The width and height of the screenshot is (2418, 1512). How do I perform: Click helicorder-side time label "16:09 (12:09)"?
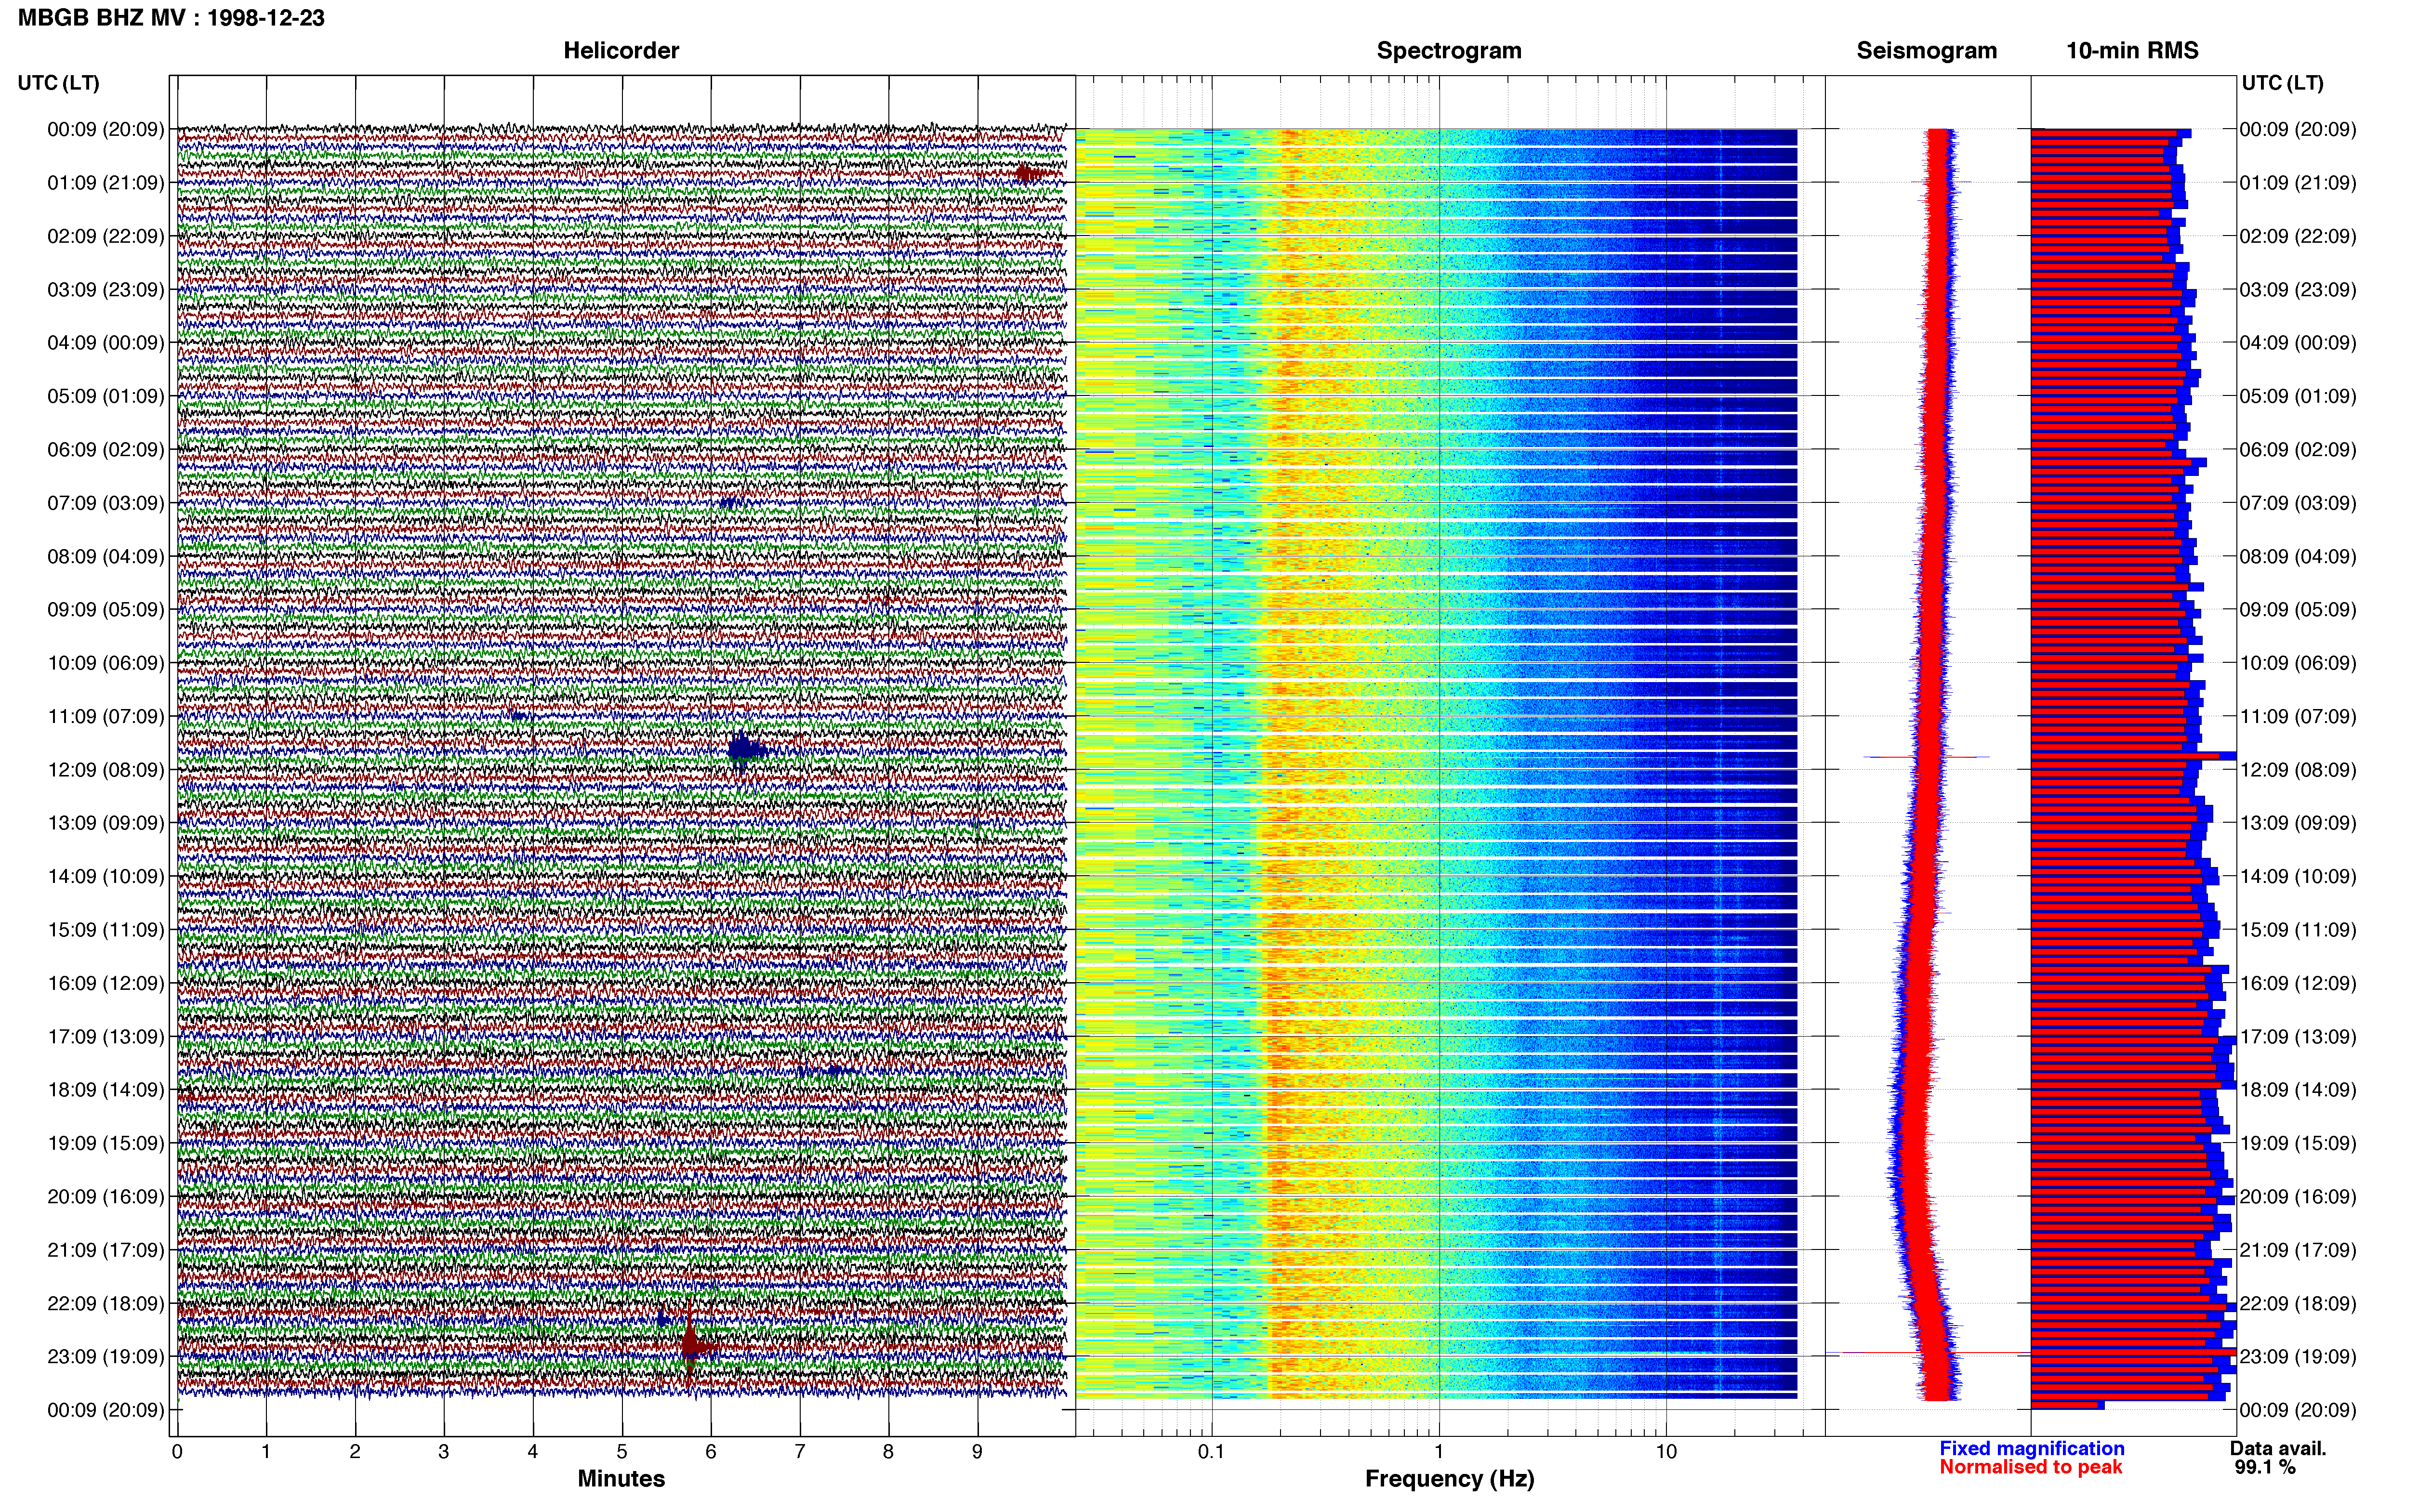pyautogui.click(x=106, y=984)
